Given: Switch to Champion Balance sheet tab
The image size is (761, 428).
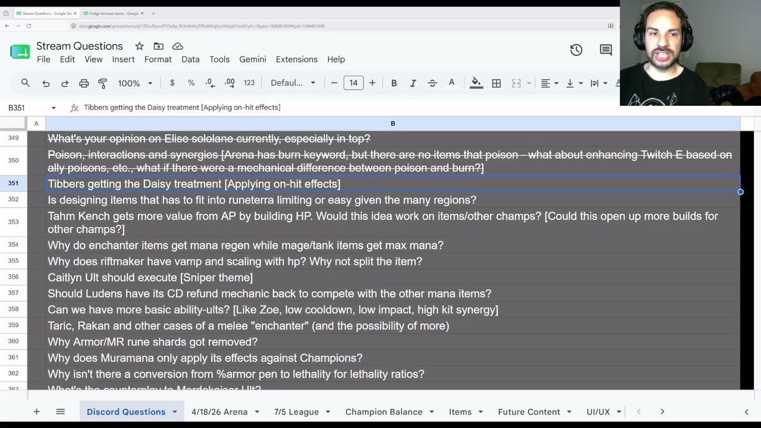Looking at the screenshot, I should pyautogui.click(x=384, y=412).
